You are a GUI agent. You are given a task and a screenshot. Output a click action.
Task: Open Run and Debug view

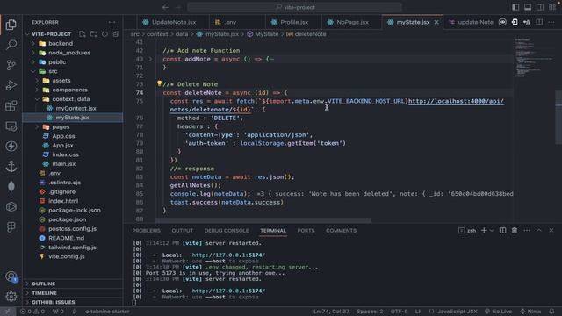(11, 85)
